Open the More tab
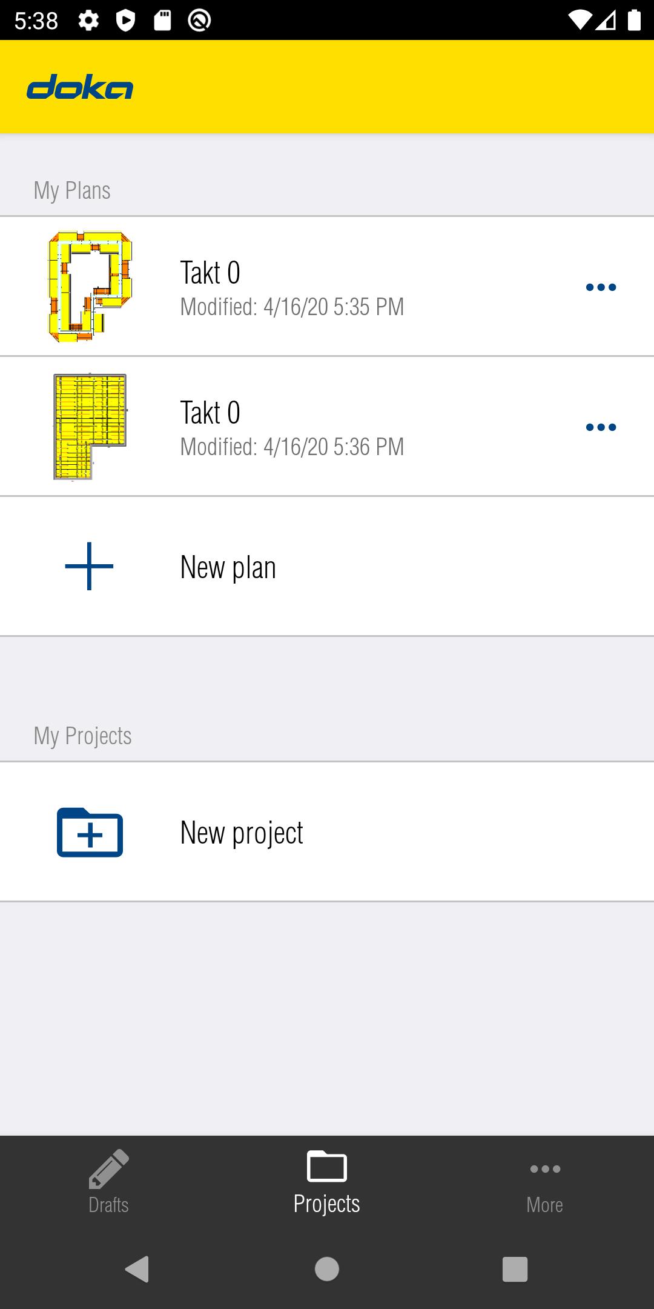The width and height of the screenshot is (654, 1309). pyautogui.click(x=545, y=1183)
